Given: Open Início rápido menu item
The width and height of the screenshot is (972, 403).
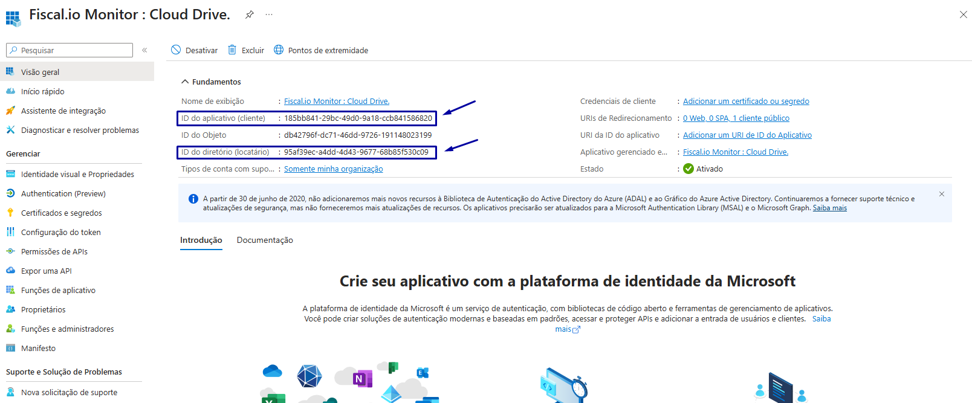Looking at the screenshot, I should click(77, 91).
